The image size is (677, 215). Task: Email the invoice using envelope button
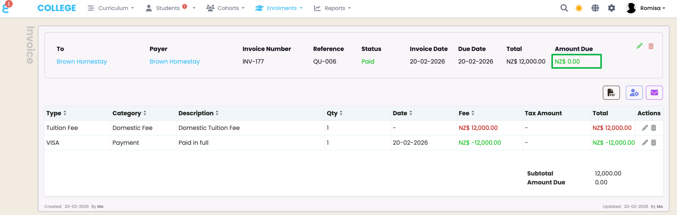click(654, 93)
